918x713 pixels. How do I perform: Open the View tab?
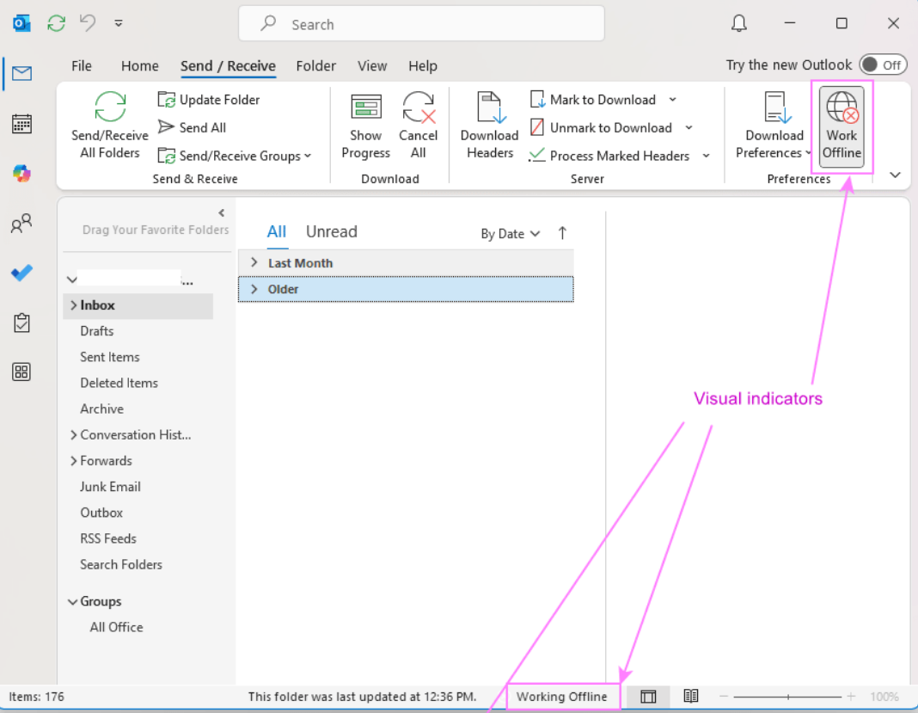tap(372, 65)
